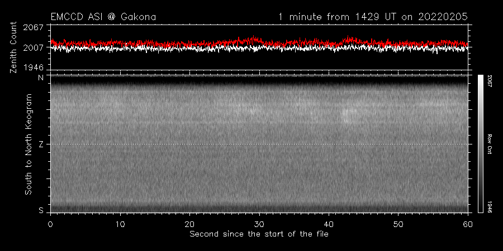Click the x-axis tick label 50
Viewport: 503px width, 251px height.
[398, 224]
